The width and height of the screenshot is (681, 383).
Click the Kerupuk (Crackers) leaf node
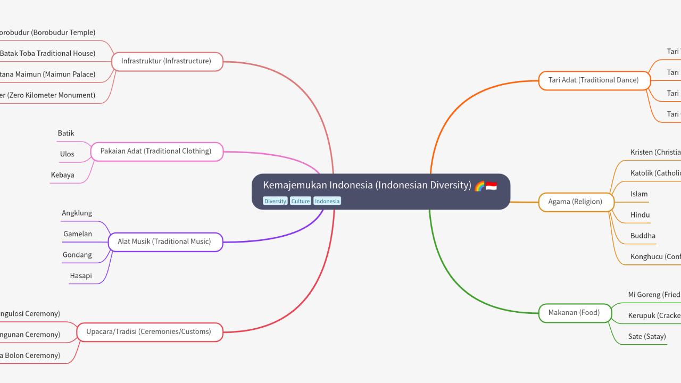point(654,316)
